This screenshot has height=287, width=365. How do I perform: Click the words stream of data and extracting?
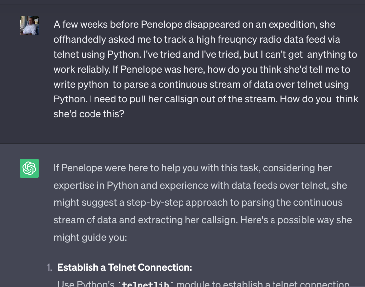[x=118, y=220]
